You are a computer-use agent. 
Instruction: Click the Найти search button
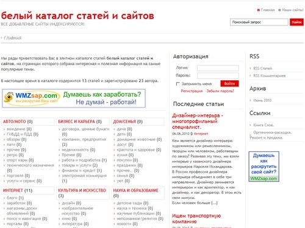click(296, 22)
